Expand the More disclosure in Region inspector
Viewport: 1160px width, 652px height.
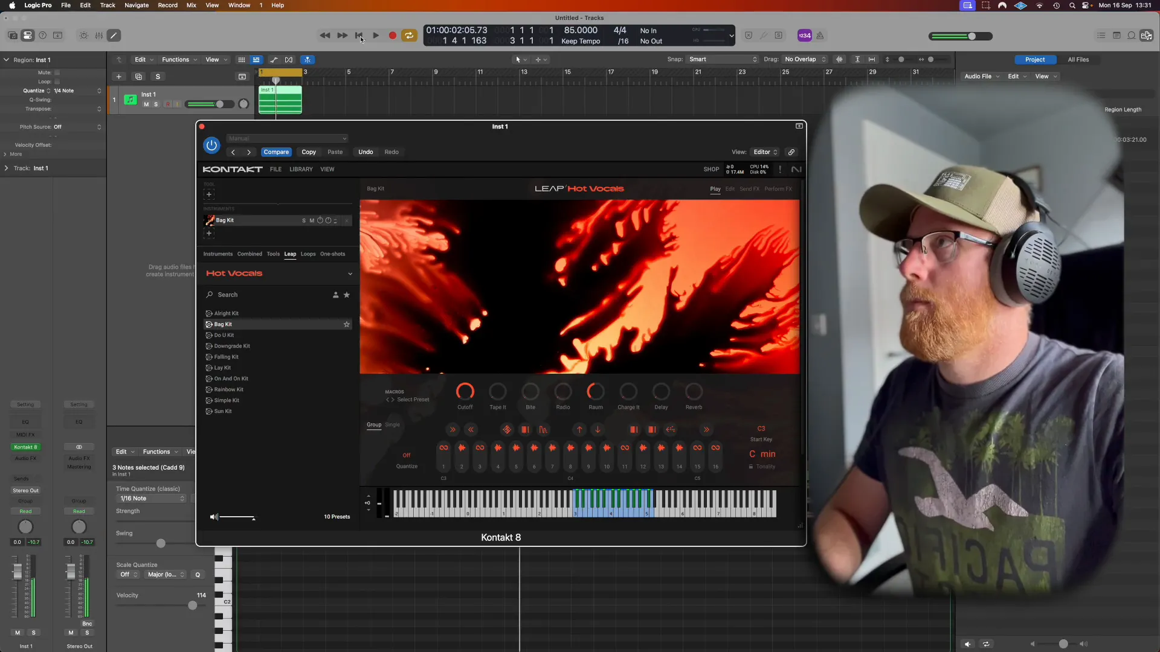pos(5,154)
